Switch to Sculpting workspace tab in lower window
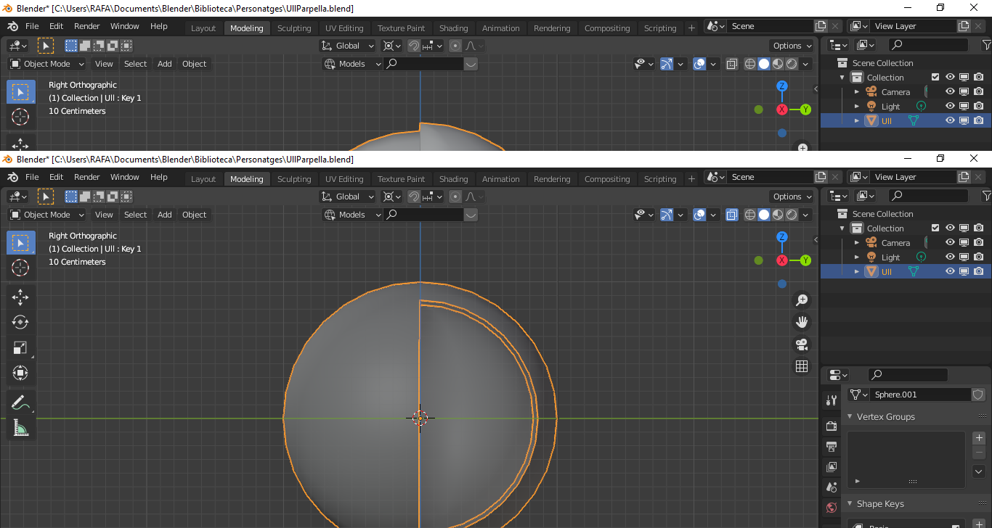 tap(294, 179)
